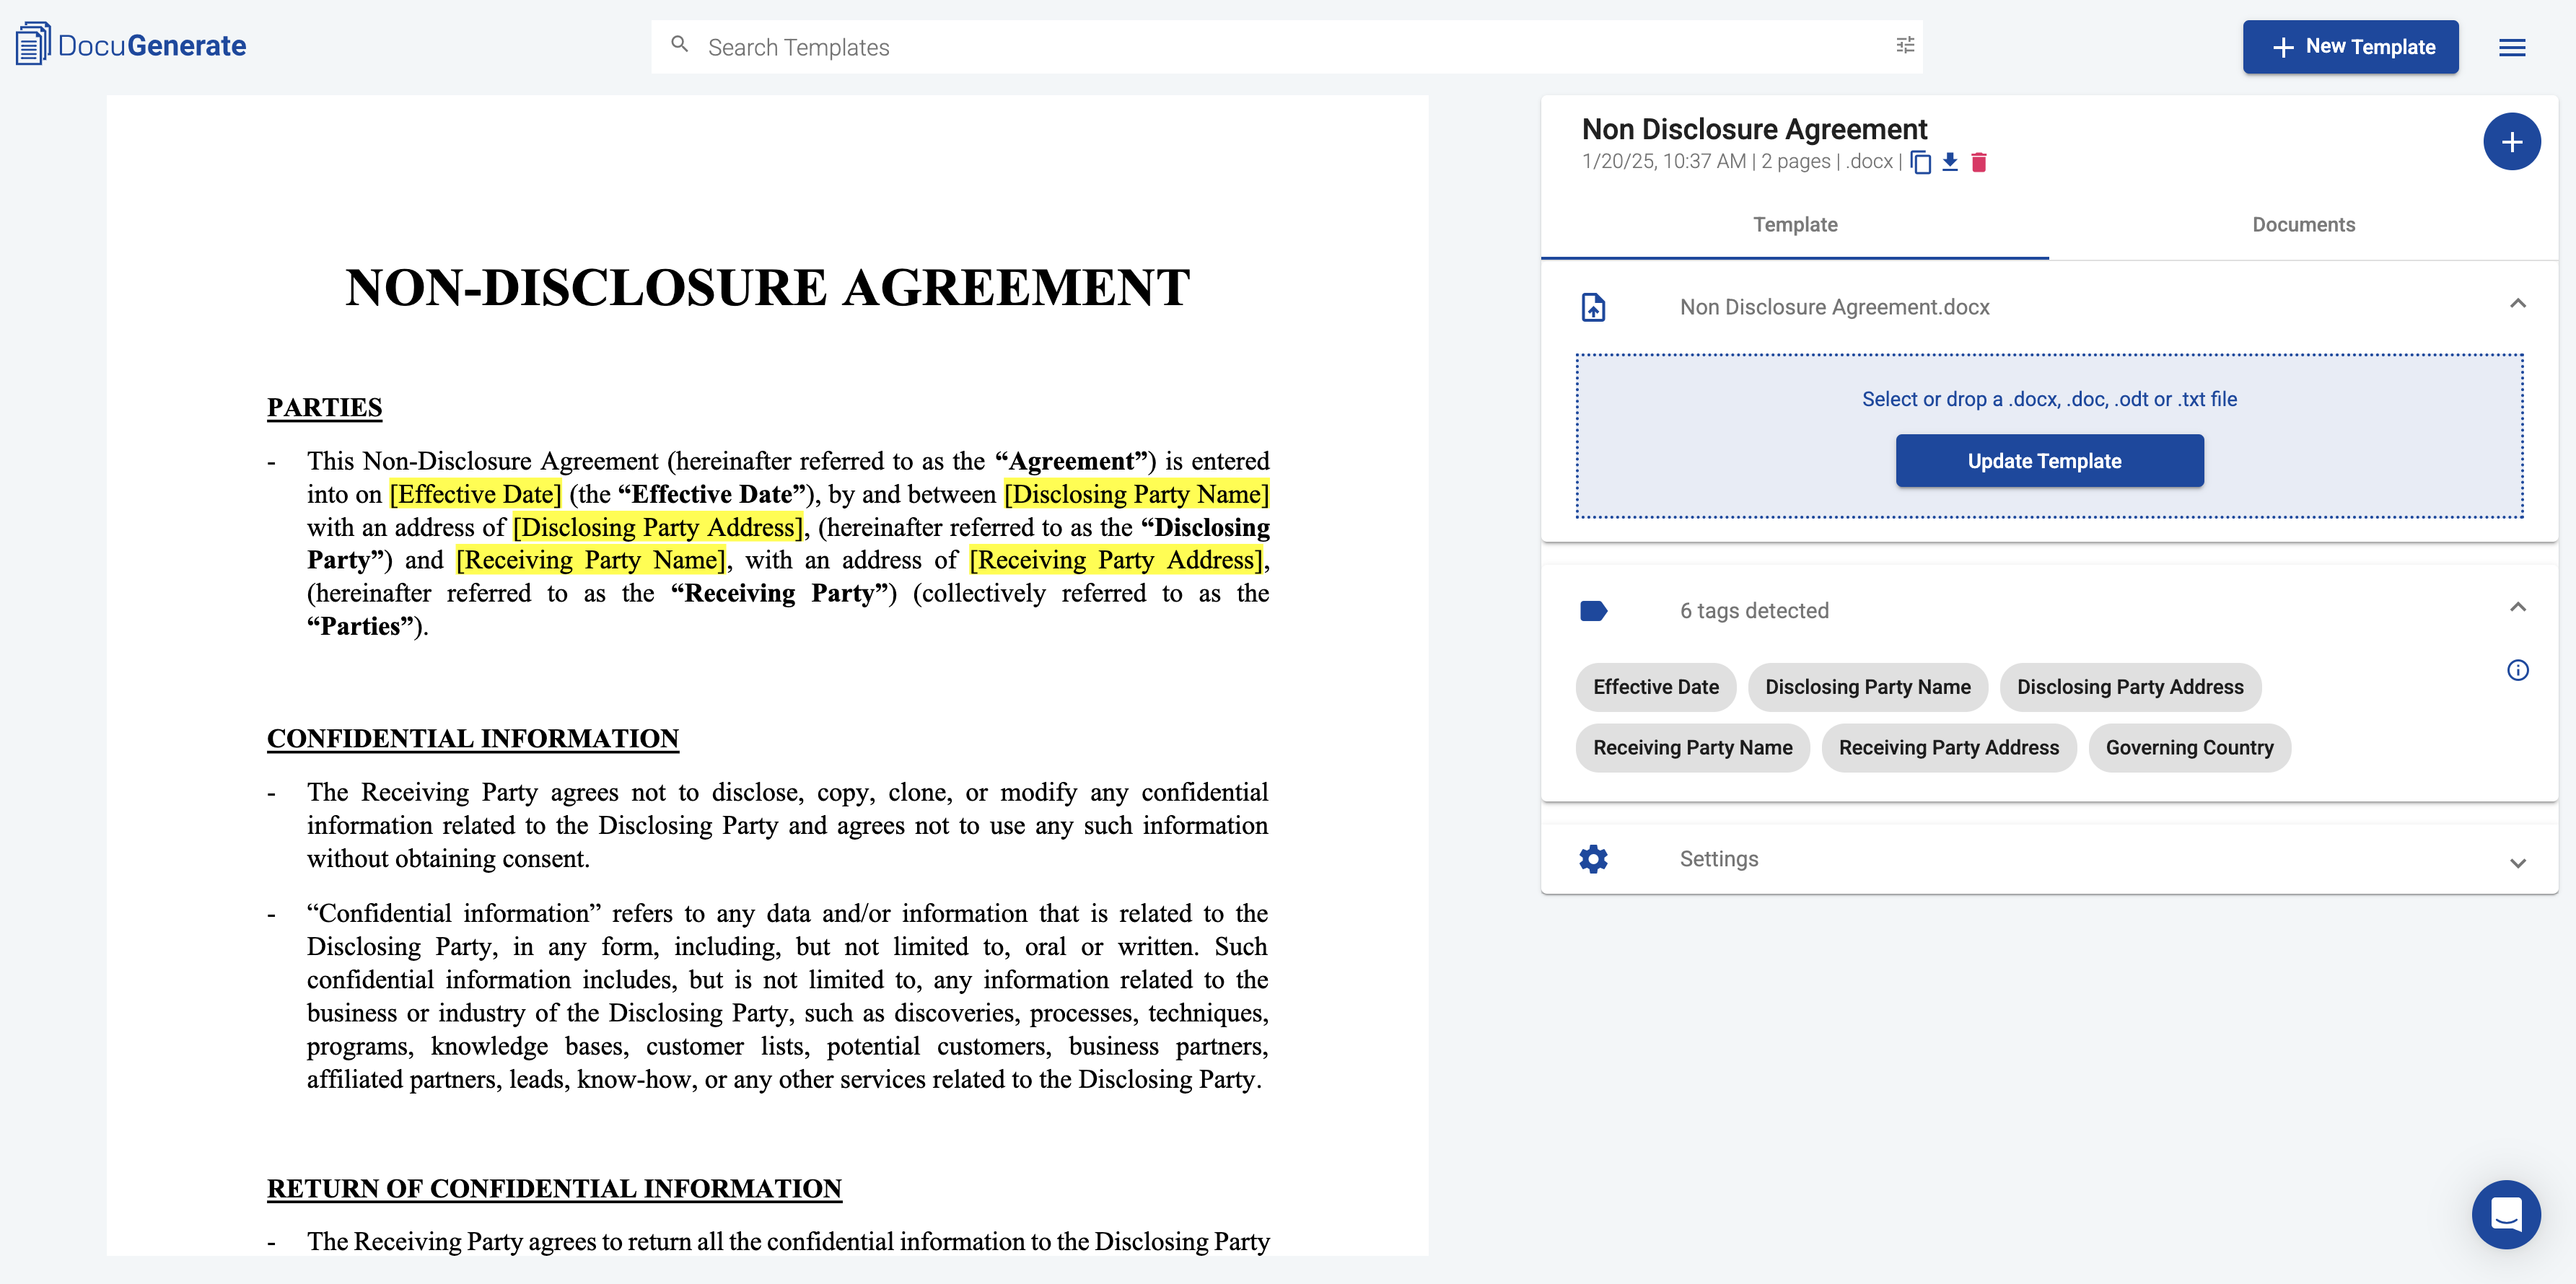Click the Non Disclosure Agreement title

click(x=1754, y=129)
